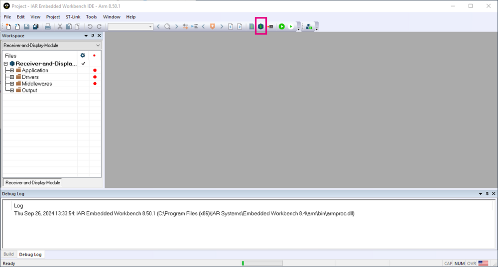Viewport: 498px width, 267px height.
Task: Click the gear column header in Workspace
Action: (x=83, y=55)
